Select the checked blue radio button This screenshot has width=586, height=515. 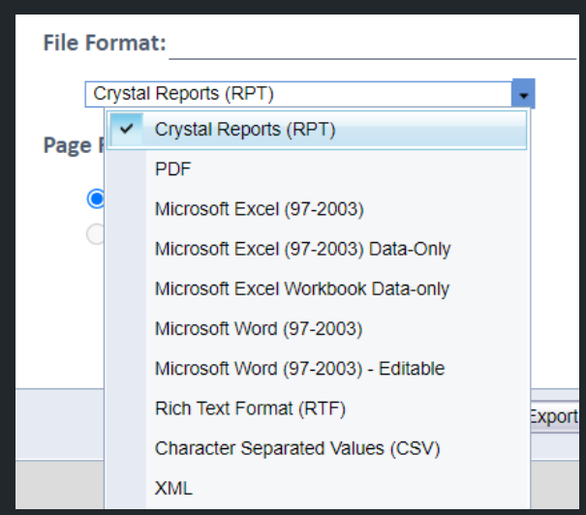pyautogui.click(x=96, y=198)
